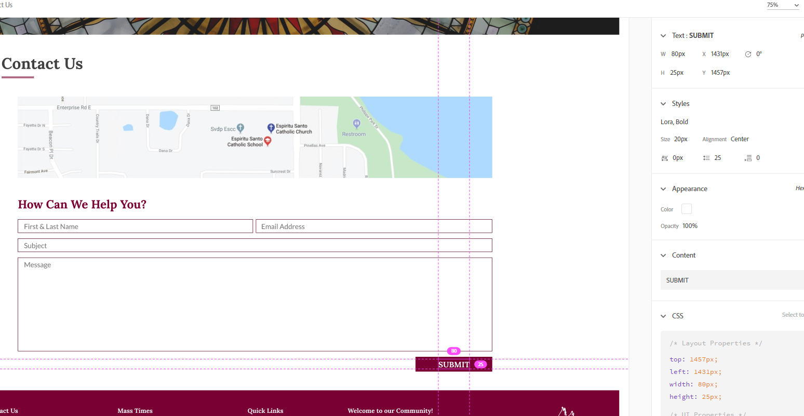Click the paragraph spacing icon
The height and width of the screenshot is (416, 804).
[748, 158]
